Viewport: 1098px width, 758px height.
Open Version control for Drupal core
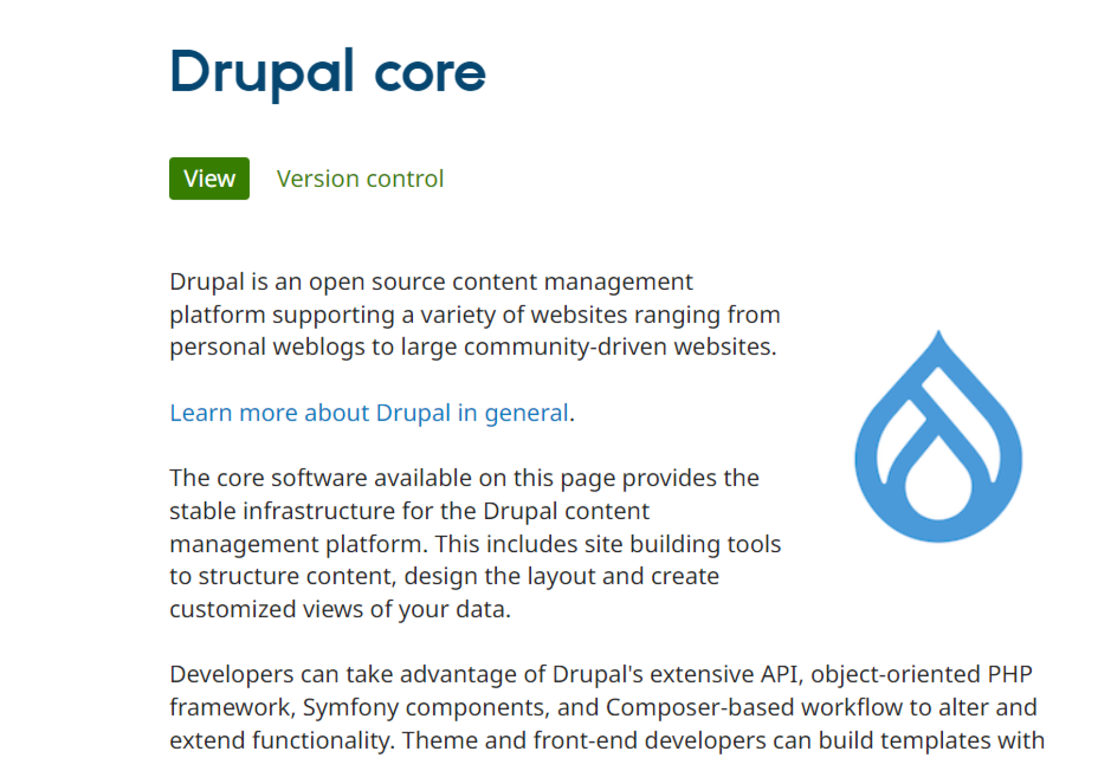(360, 178)
